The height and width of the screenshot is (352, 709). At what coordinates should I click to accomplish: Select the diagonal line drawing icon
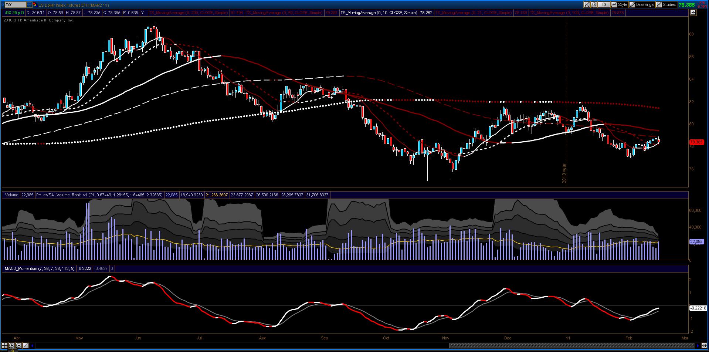26,346
